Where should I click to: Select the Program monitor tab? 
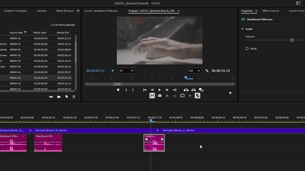152,11
